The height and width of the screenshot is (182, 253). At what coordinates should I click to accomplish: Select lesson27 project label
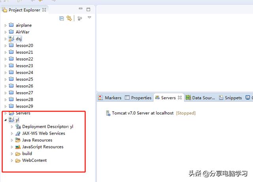pos(25,93)
